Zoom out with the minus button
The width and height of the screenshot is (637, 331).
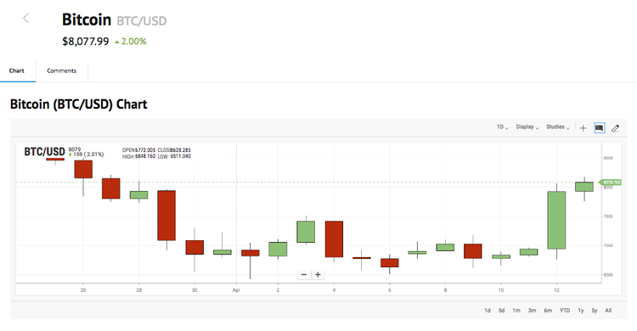click(303, 274)
